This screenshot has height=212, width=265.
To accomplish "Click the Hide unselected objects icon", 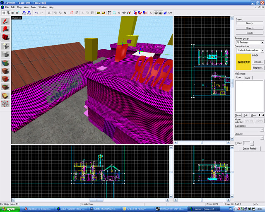I will click(x=76, y=13).
